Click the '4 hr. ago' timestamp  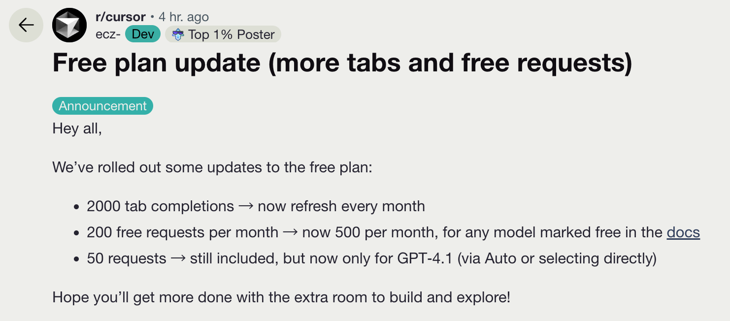184,17
